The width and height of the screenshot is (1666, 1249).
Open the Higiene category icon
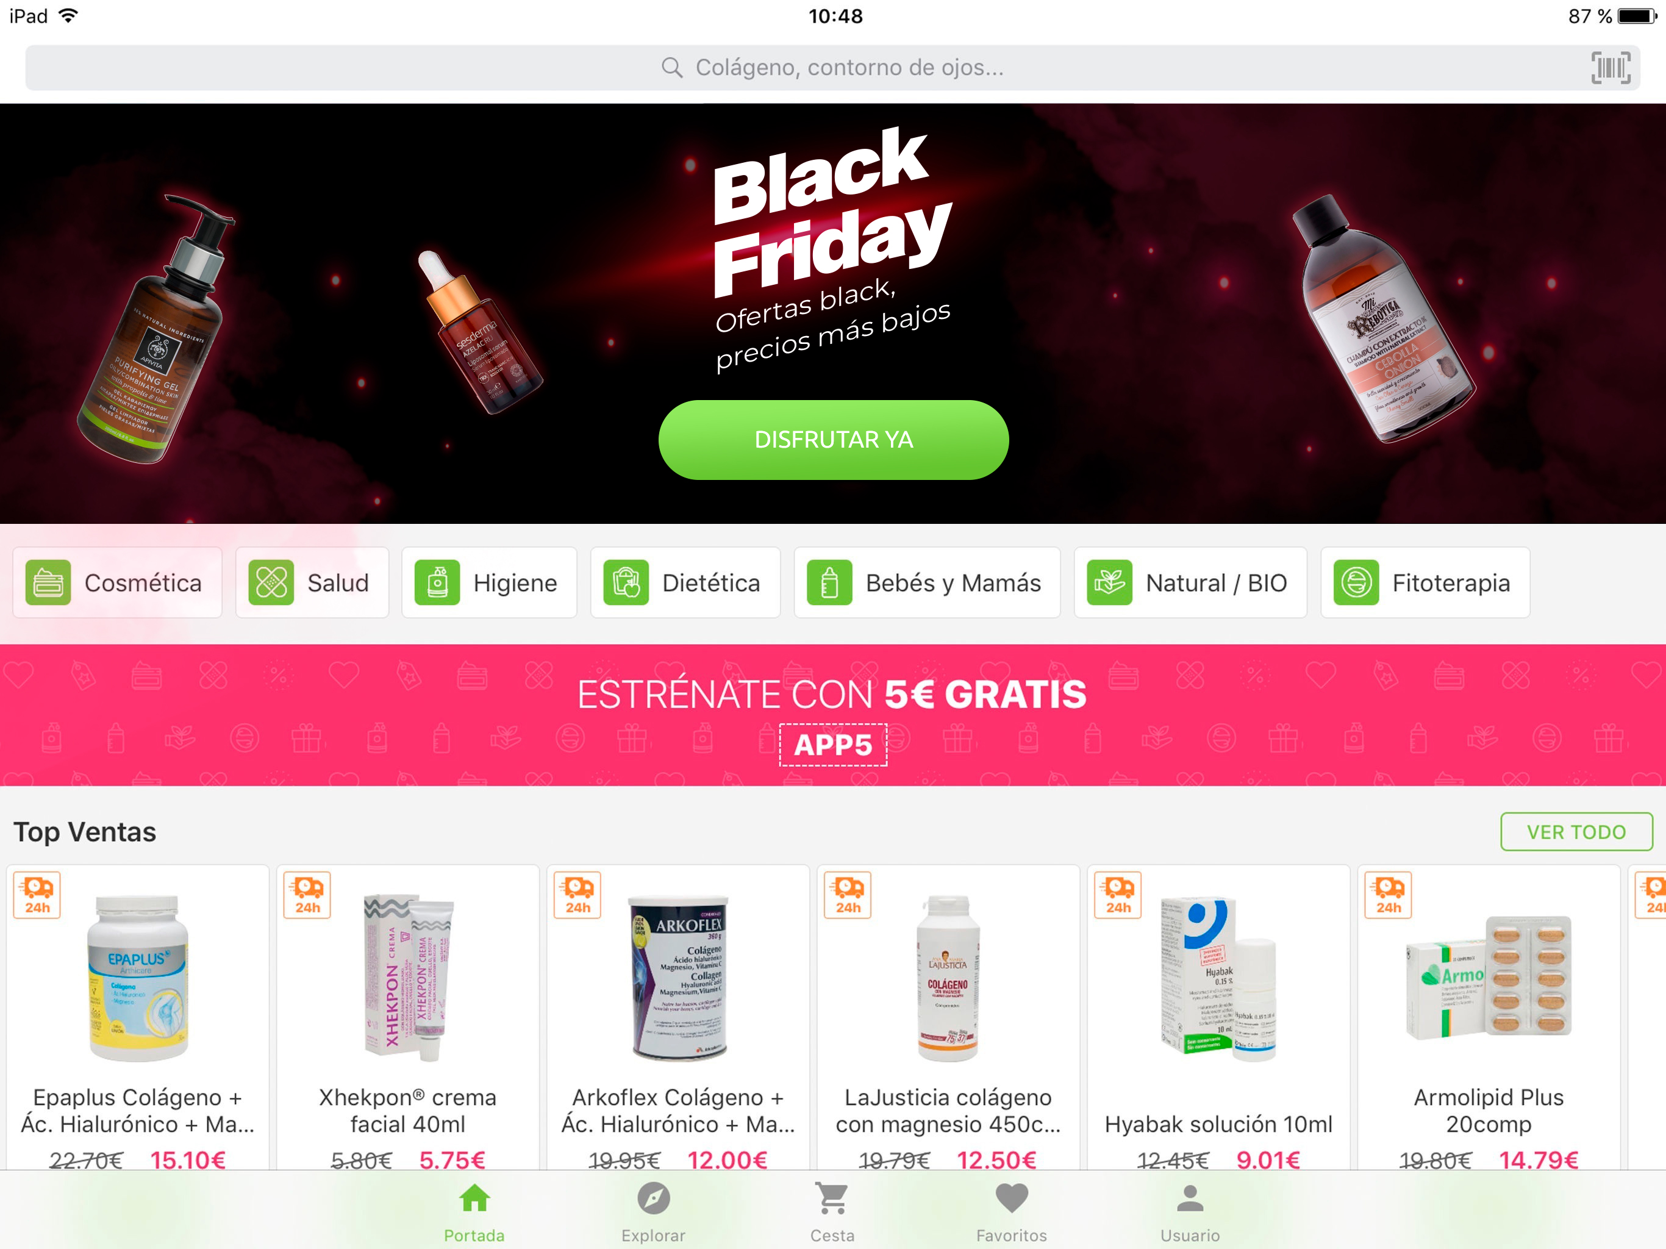pos(437,582)
